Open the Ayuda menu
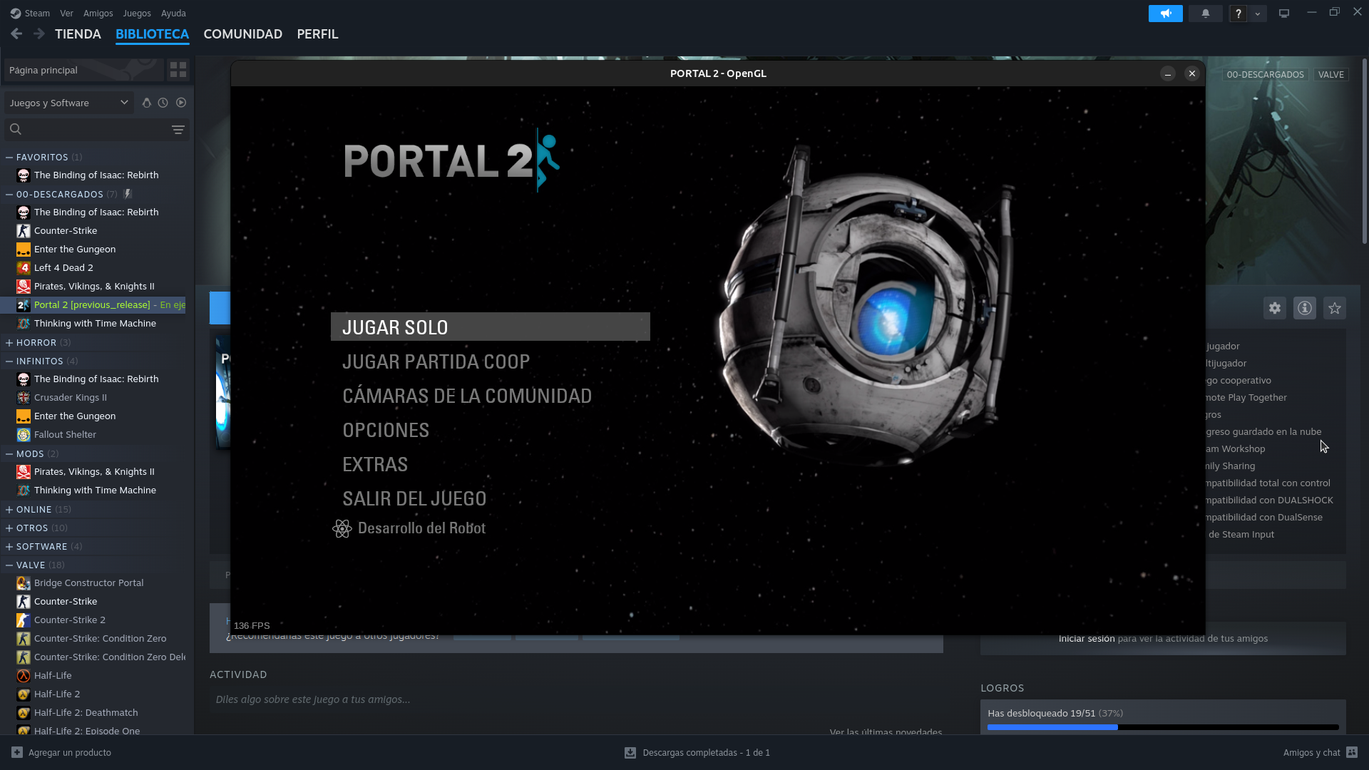Screen dimensions: 1369x770 tap(173, 13)
